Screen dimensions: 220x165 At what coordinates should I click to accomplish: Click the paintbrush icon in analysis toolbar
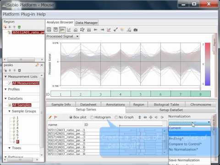coord(115,30)
